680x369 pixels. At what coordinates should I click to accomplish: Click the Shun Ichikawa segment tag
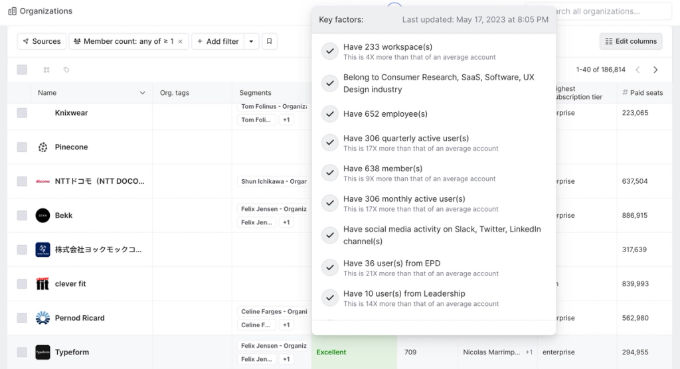[274, 181]
